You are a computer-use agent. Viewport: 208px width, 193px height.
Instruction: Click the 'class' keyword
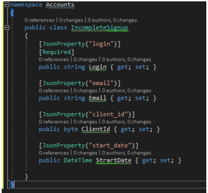[x=58, y=28]
